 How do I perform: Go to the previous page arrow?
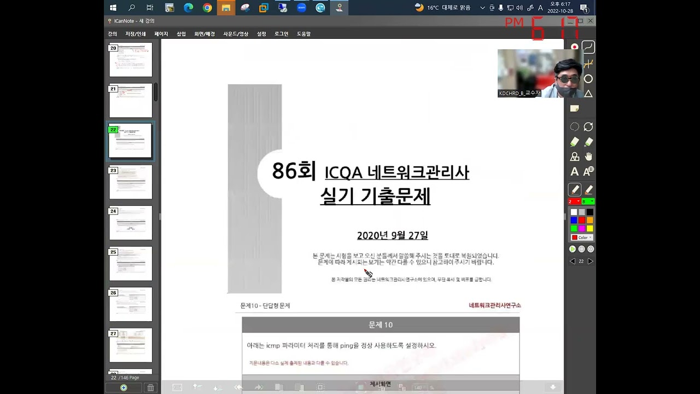click(x=573, y=262)
